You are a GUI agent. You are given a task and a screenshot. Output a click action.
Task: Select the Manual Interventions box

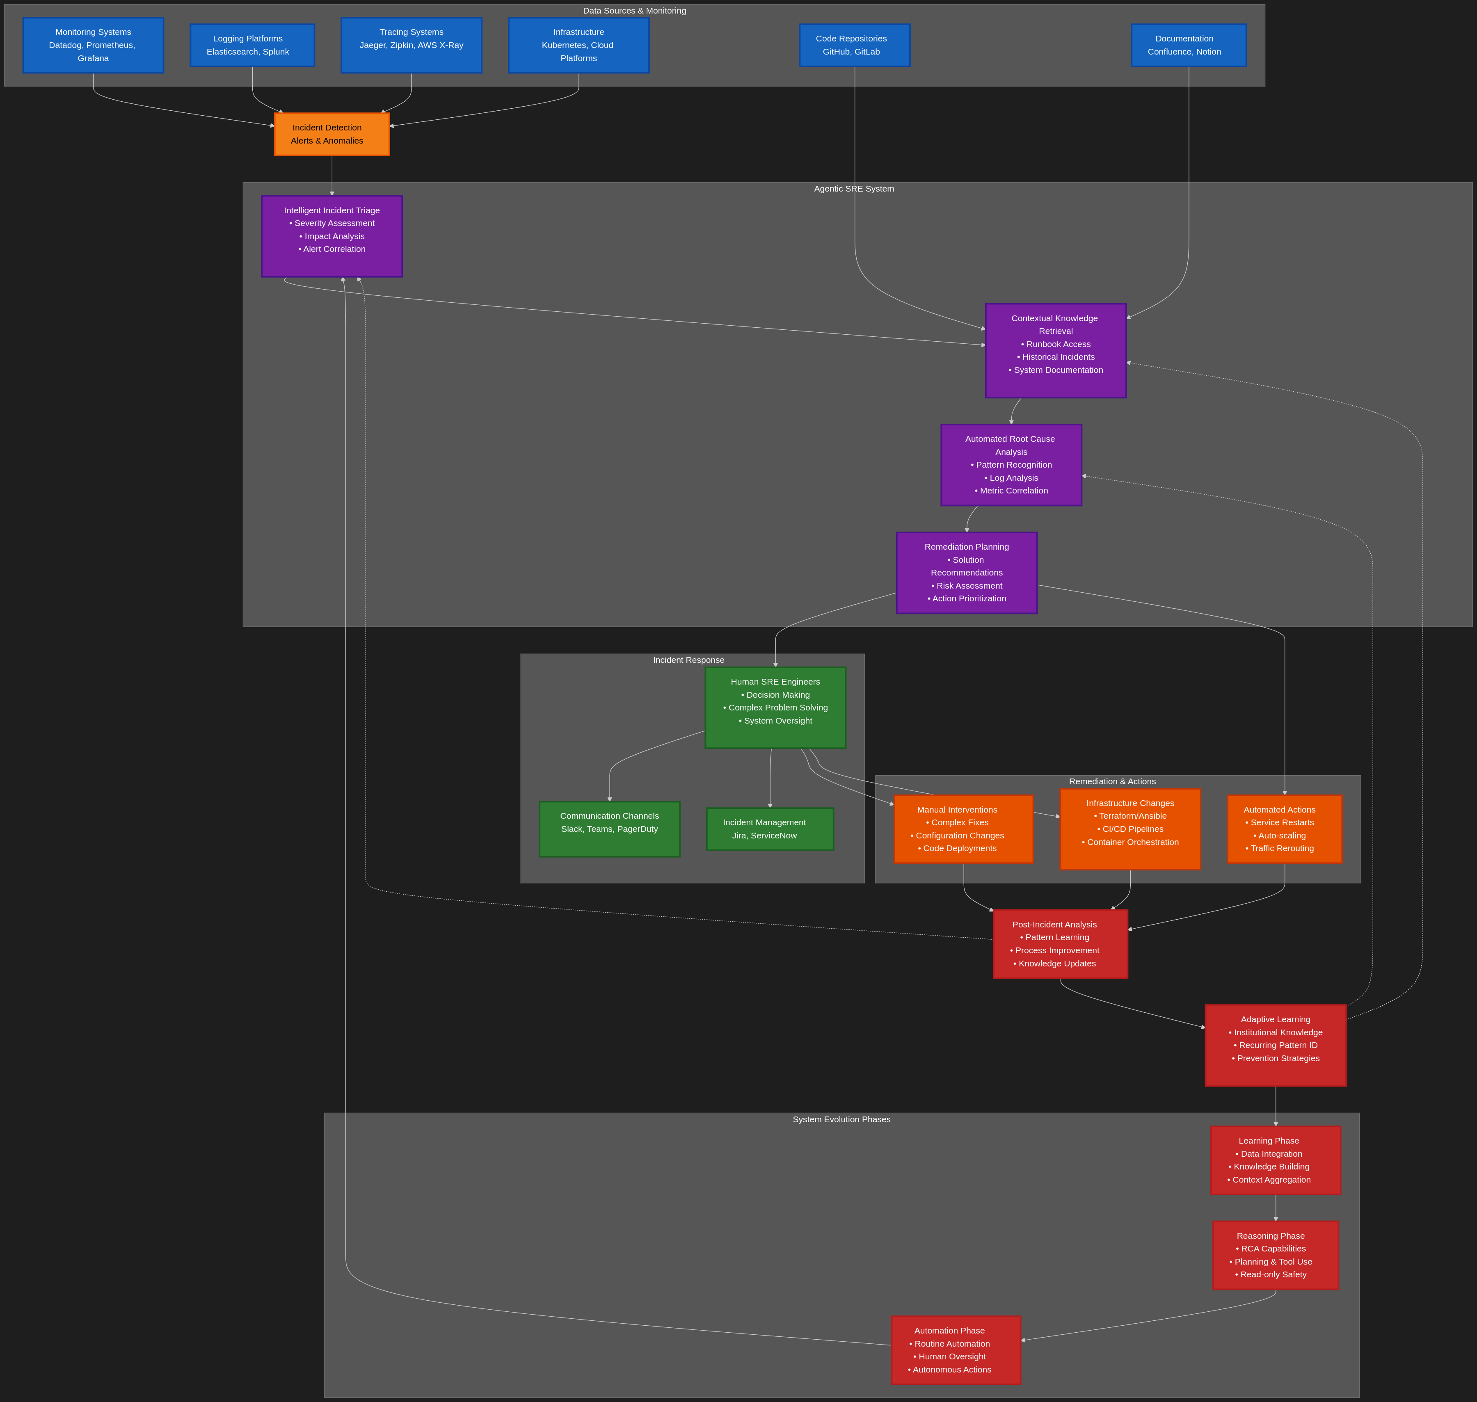point(963,829)
